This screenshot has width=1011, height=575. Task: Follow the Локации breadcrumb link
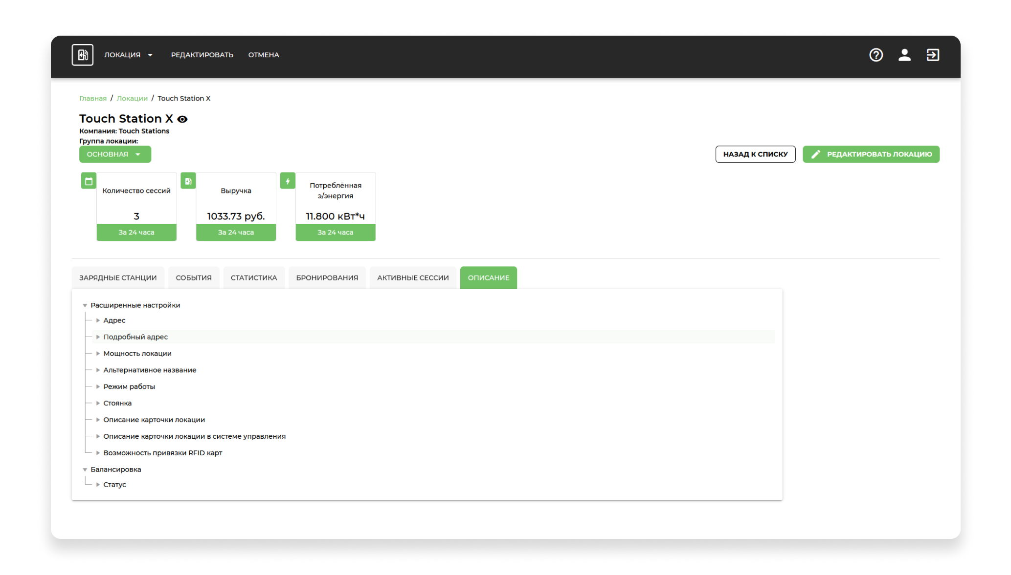(132, 99)
